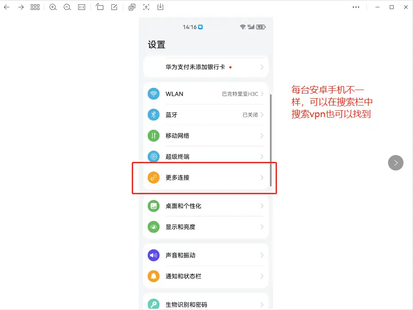Click chevron on 通知和状态栏 row

(262, 276)
